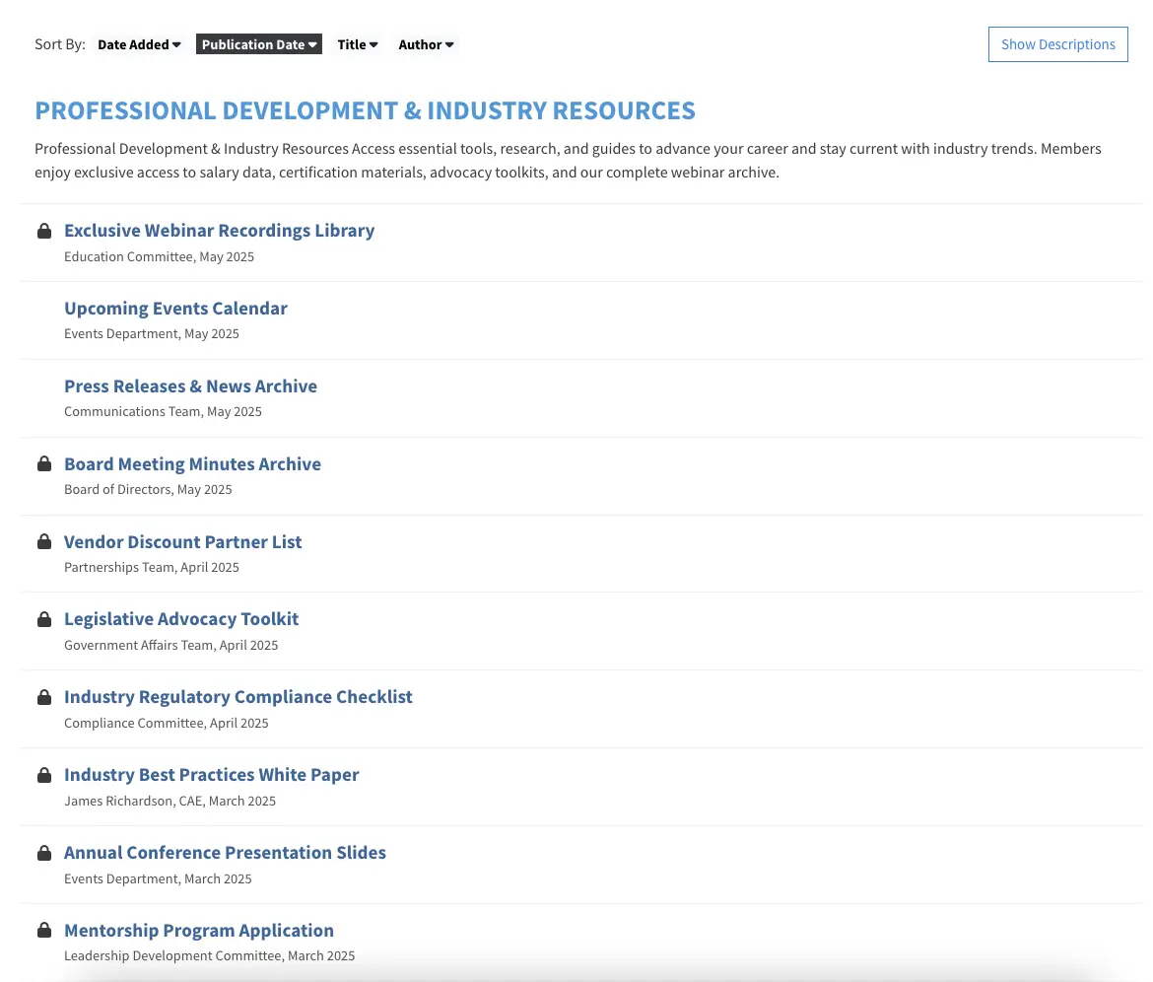The height and width of the screenshot is (982, 1153).
Task: Click the lock icon beside Exclusive Webinar Recordings Library
Action: (x=44, y=231)
